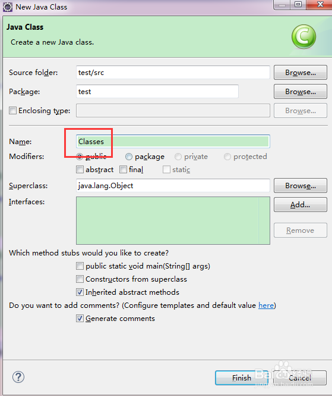
Task: Click the Source folder text field
Action: pyautogui.click(x=173, y=73)
